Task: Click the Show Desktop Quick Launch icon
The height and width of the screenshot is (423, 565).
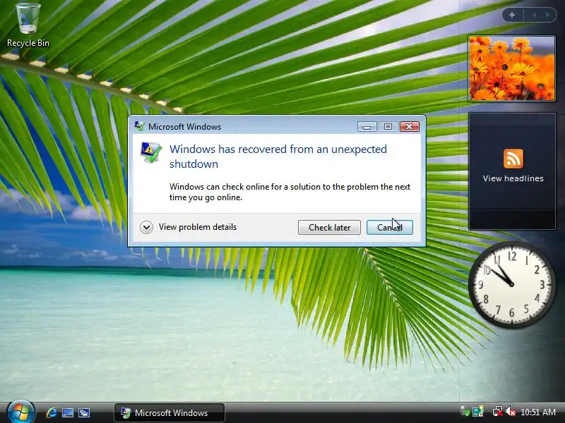Action: point(68,412)
